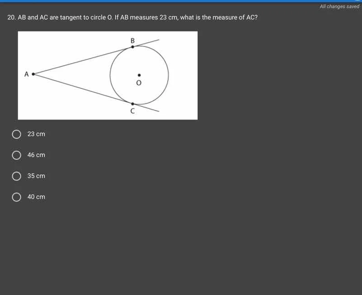Screen dimensions: 362x295
Task: Click the dark blue top bar
Action: tap(181, 1)
